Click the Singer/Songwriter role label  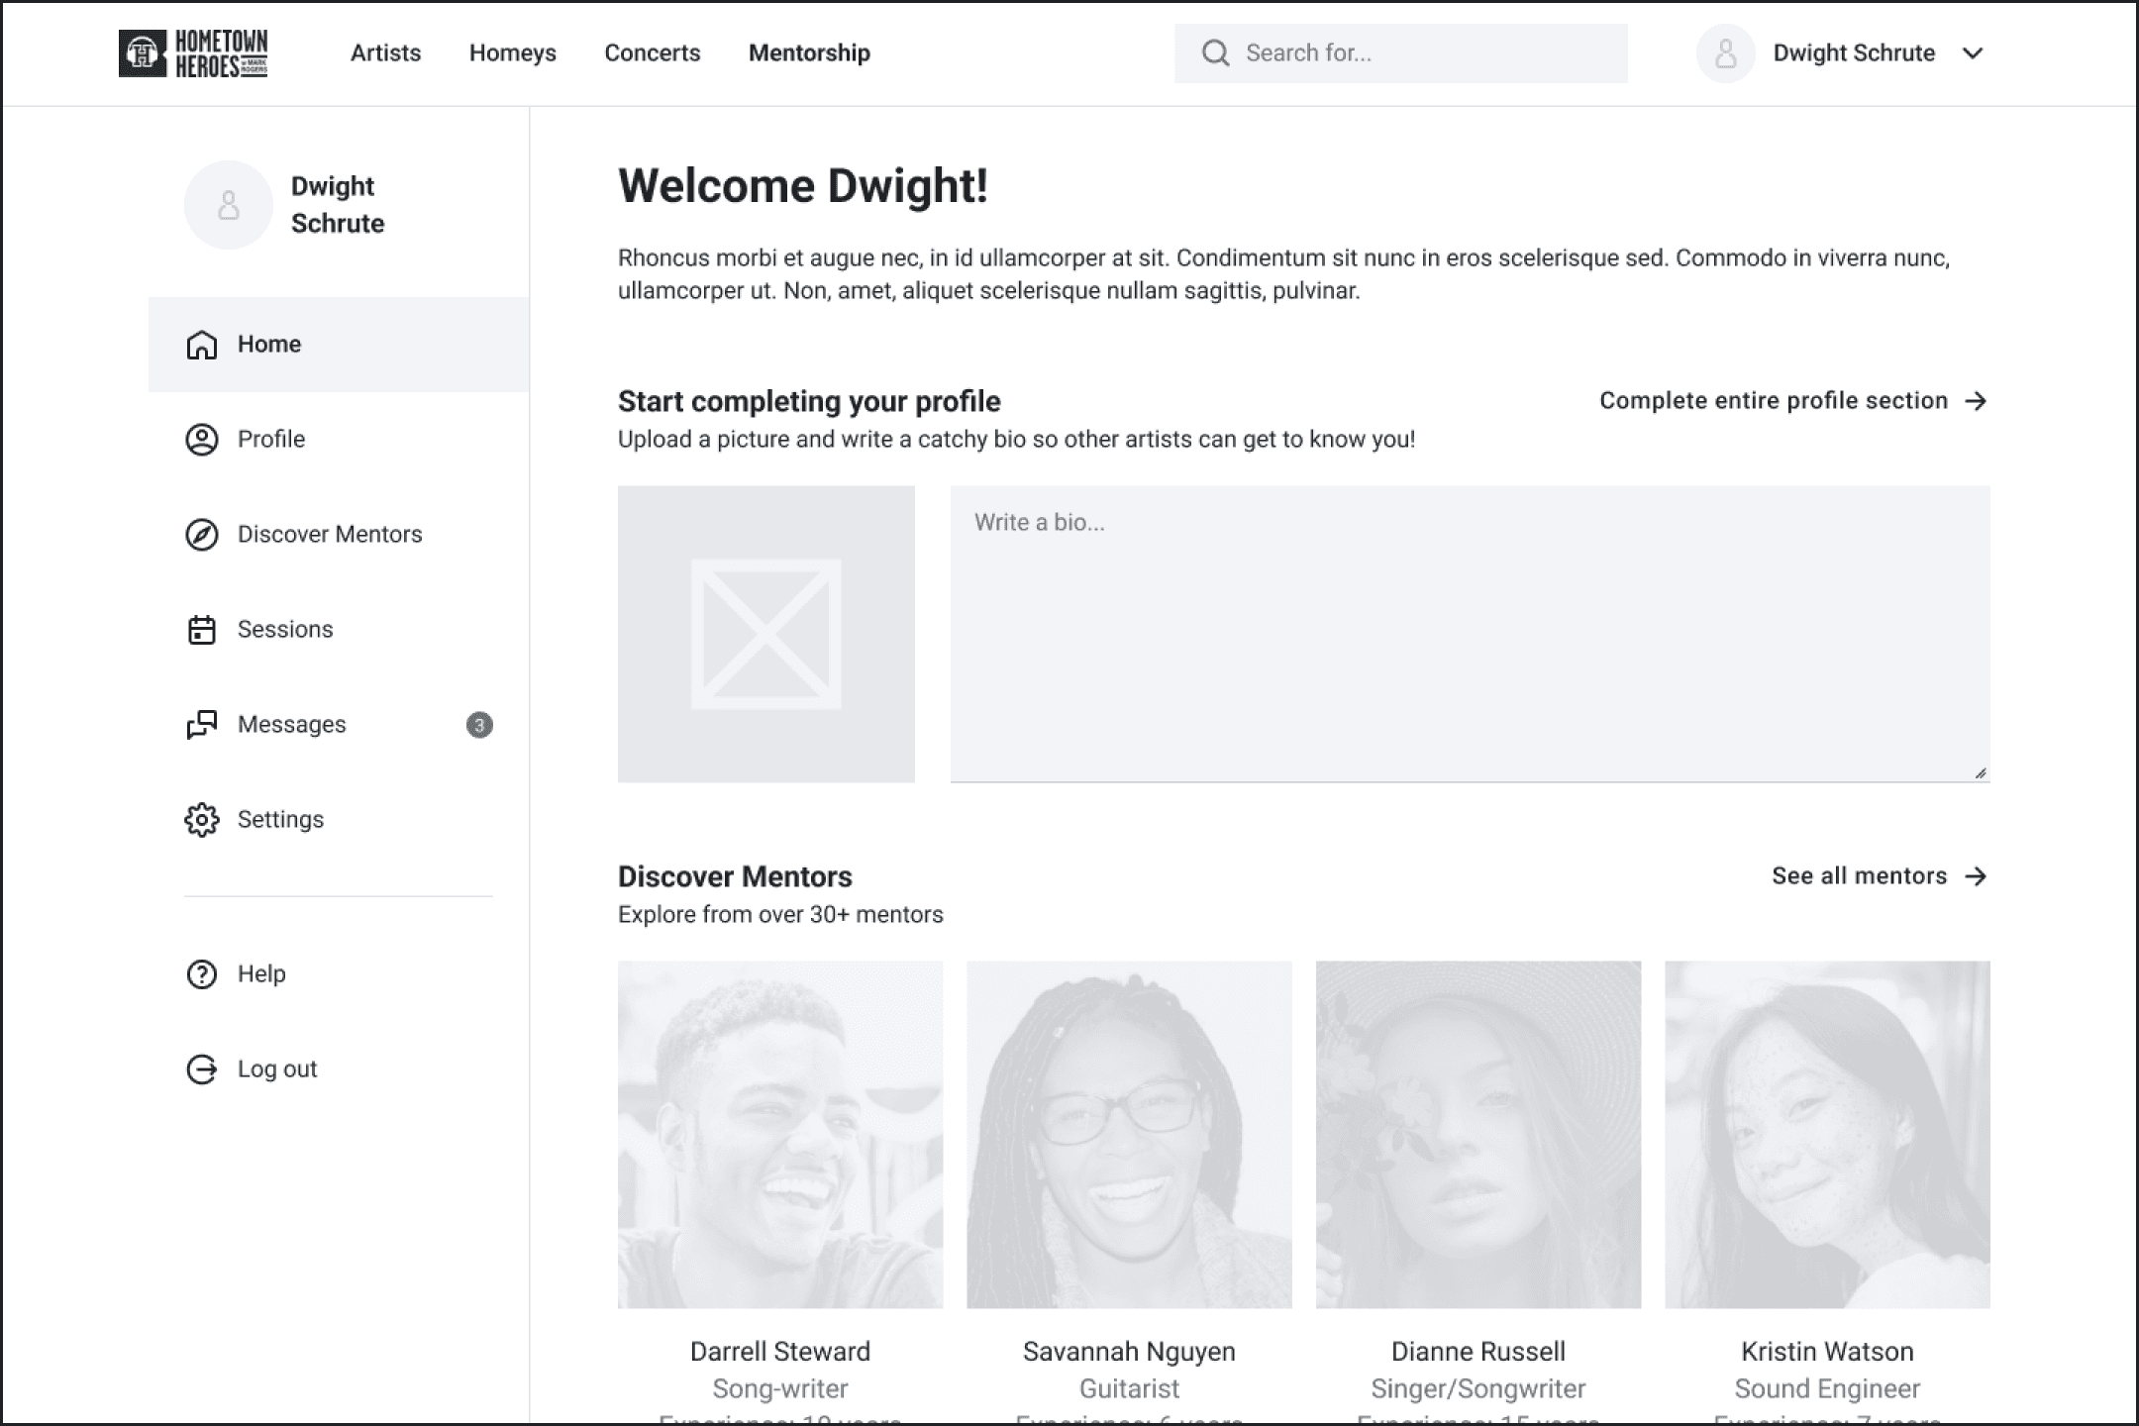pyautogui.click(x=1478, y=1389)
